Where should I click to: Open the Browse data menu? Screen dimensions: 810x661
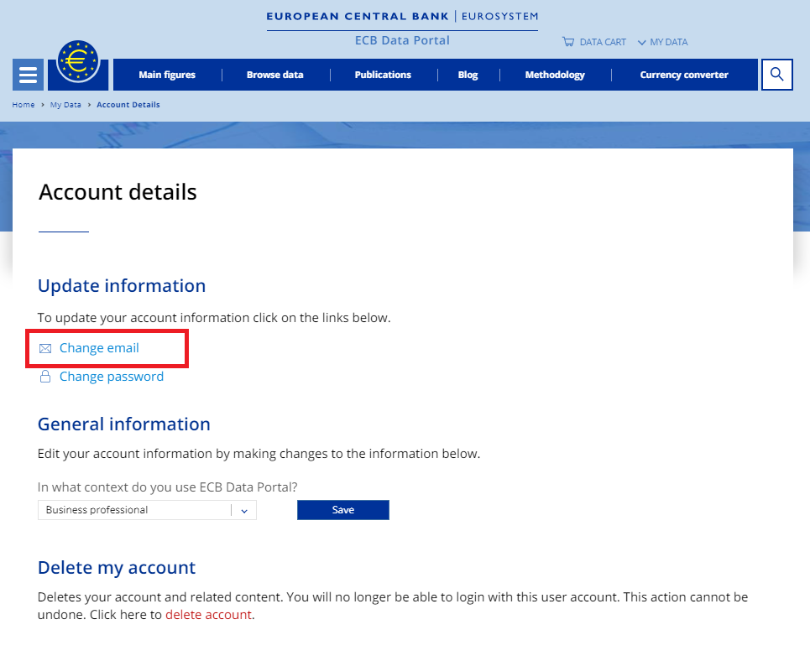pos(275,75)
